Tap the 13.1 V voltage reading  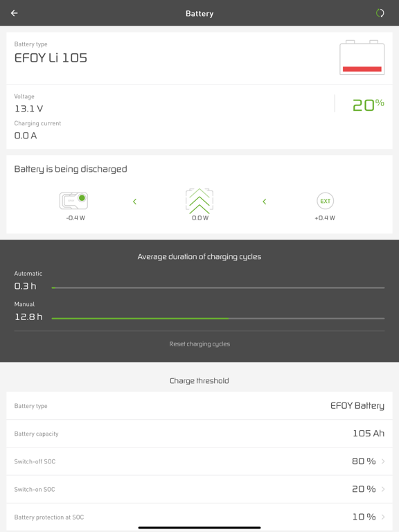click(28, 109)
